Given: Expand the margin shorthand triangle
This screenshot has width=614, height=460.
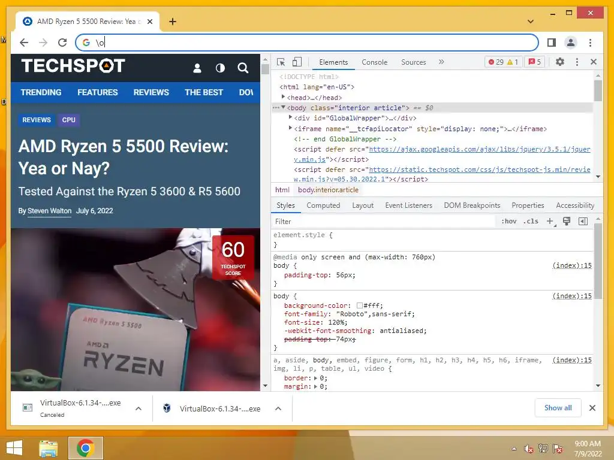Looking at the screenshot, I should coord(315,386).
